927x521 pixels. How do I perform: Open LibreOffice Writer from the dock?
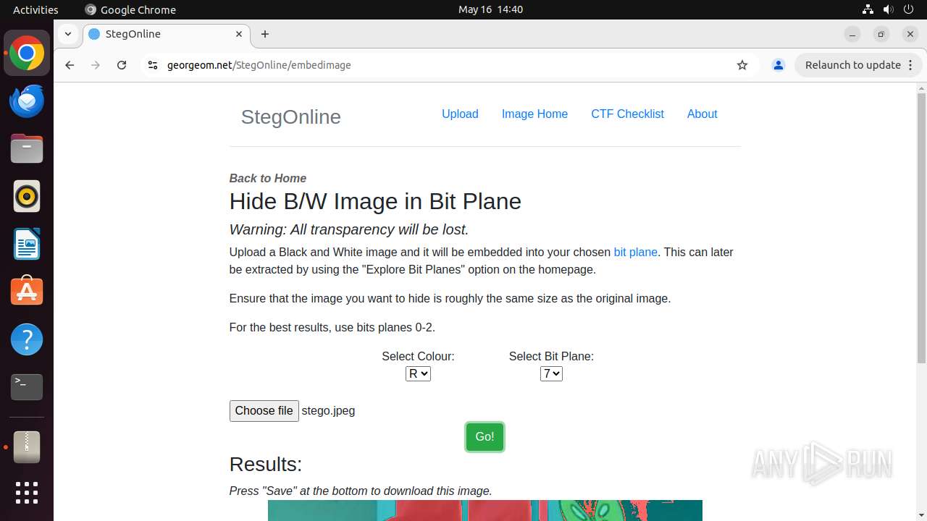27,245
